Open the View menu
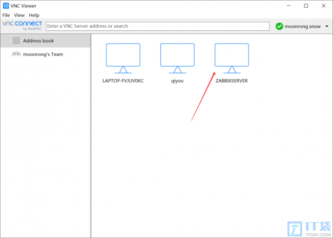333x238 pixels. (19, 15)
